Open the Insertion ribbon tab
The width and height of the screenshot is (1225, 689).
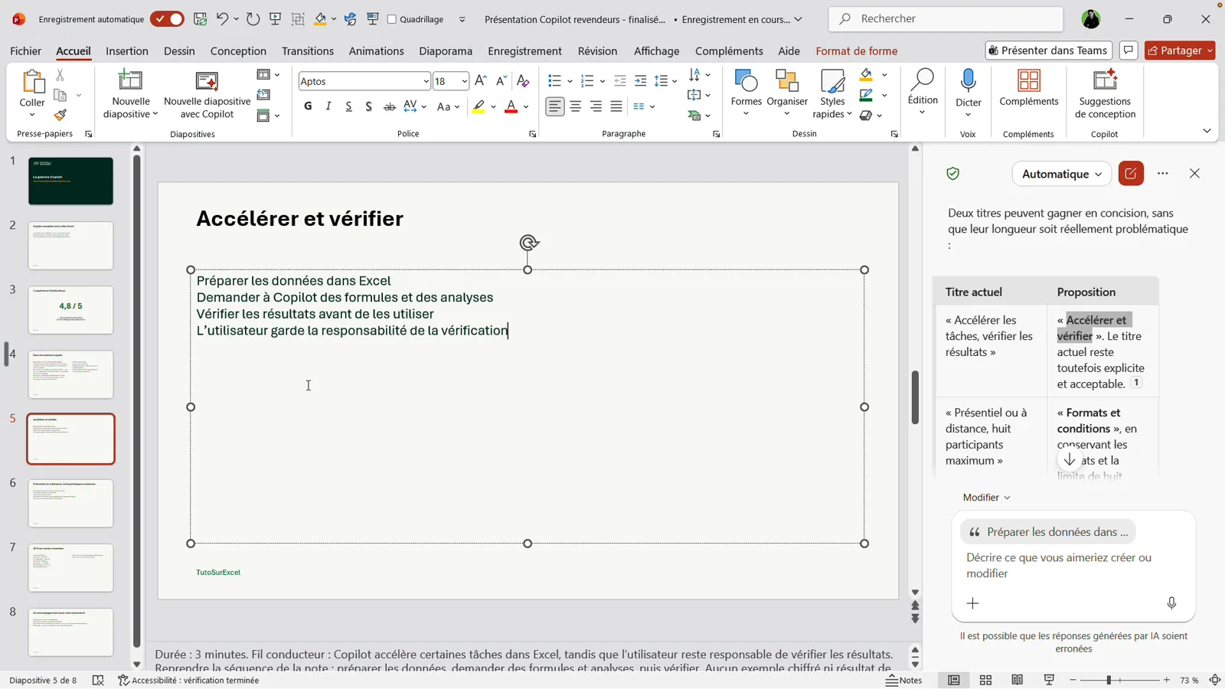(x=127, y=51)
